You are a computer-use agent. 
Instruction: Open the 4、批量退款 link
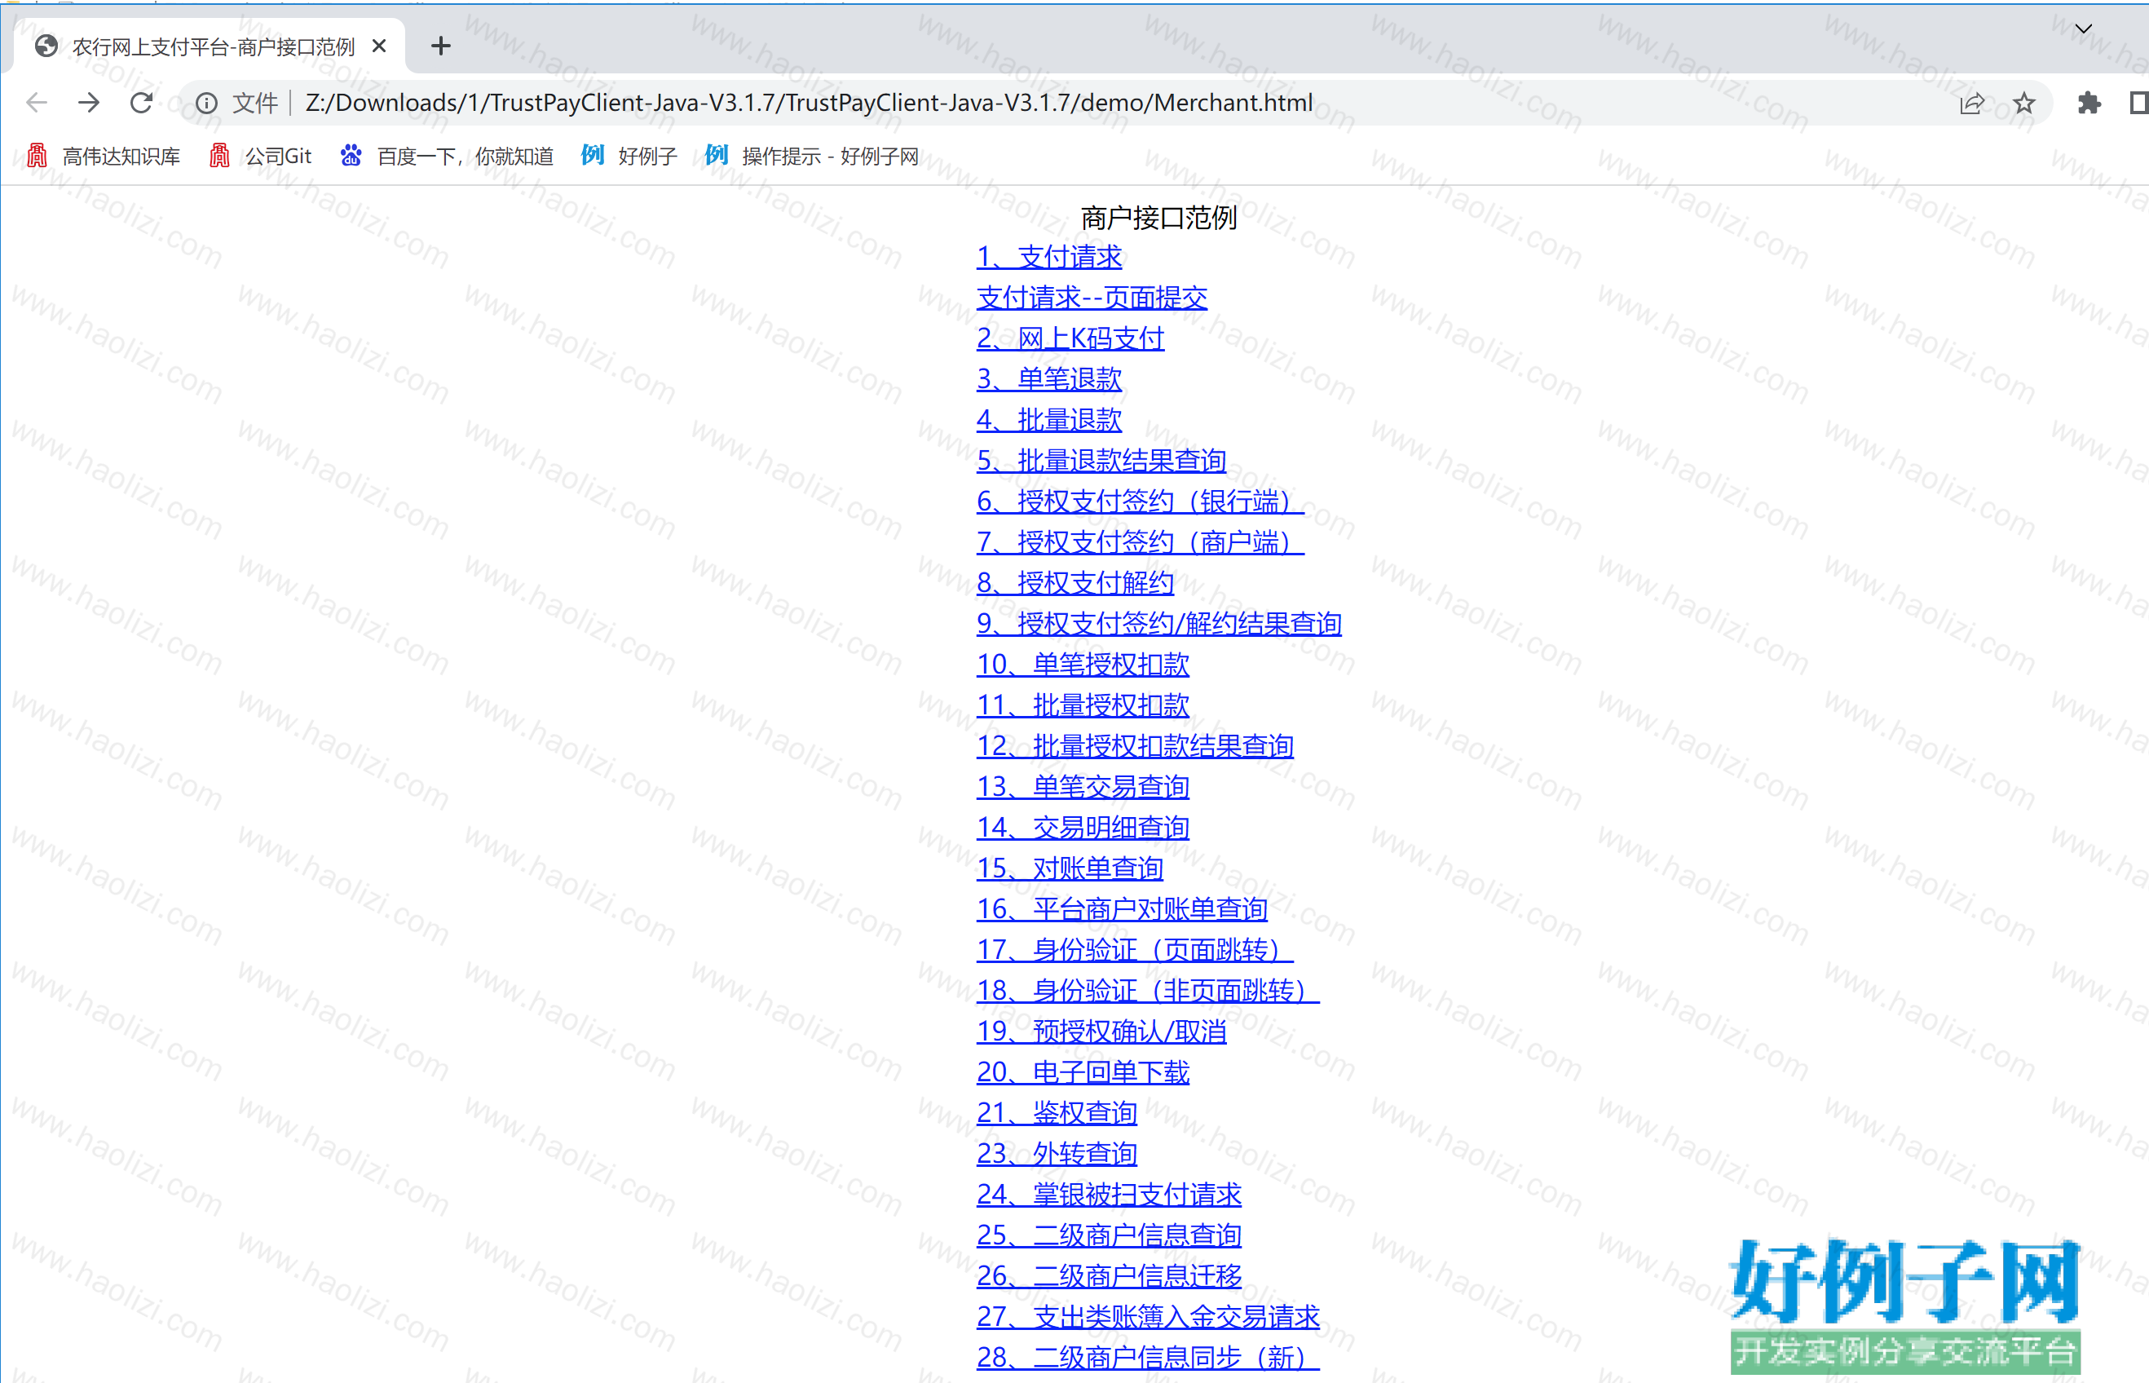tap(1049, 419)
